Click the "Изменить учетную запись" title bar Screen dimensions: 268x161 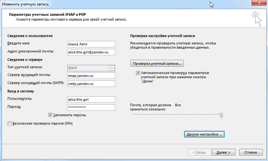(x=115, y=3)
